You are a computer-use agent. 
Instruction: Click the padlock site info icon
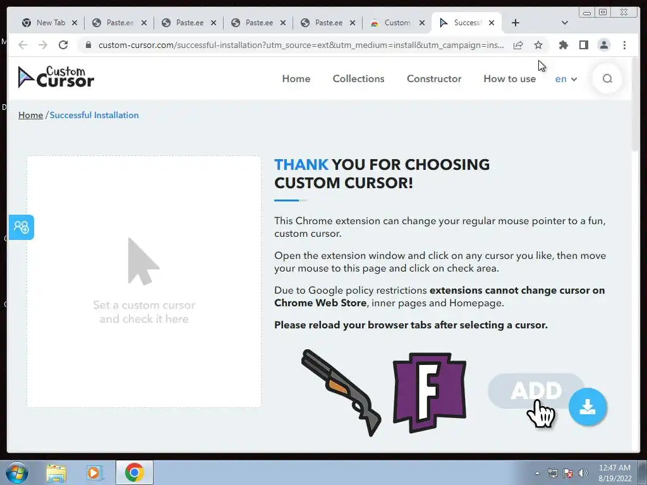pos(88,45)
